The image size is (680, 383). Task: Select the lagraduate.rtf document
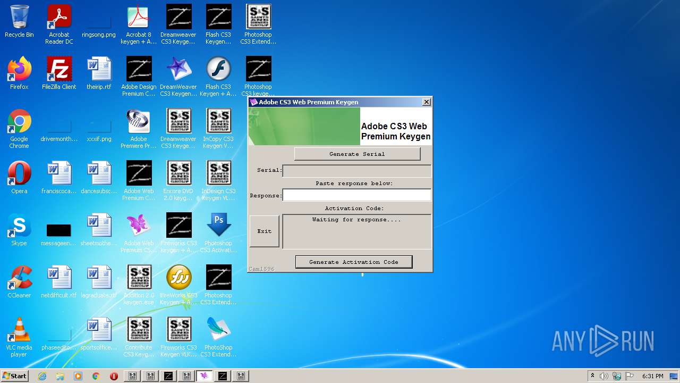[x=99, y=282]
